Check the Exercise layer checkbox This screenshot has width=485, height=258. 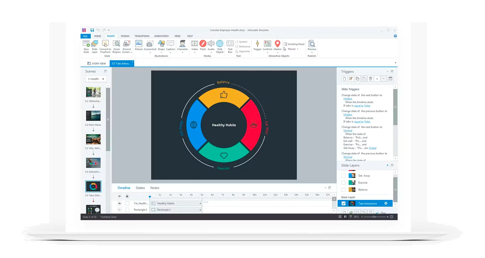pos(344,183)
